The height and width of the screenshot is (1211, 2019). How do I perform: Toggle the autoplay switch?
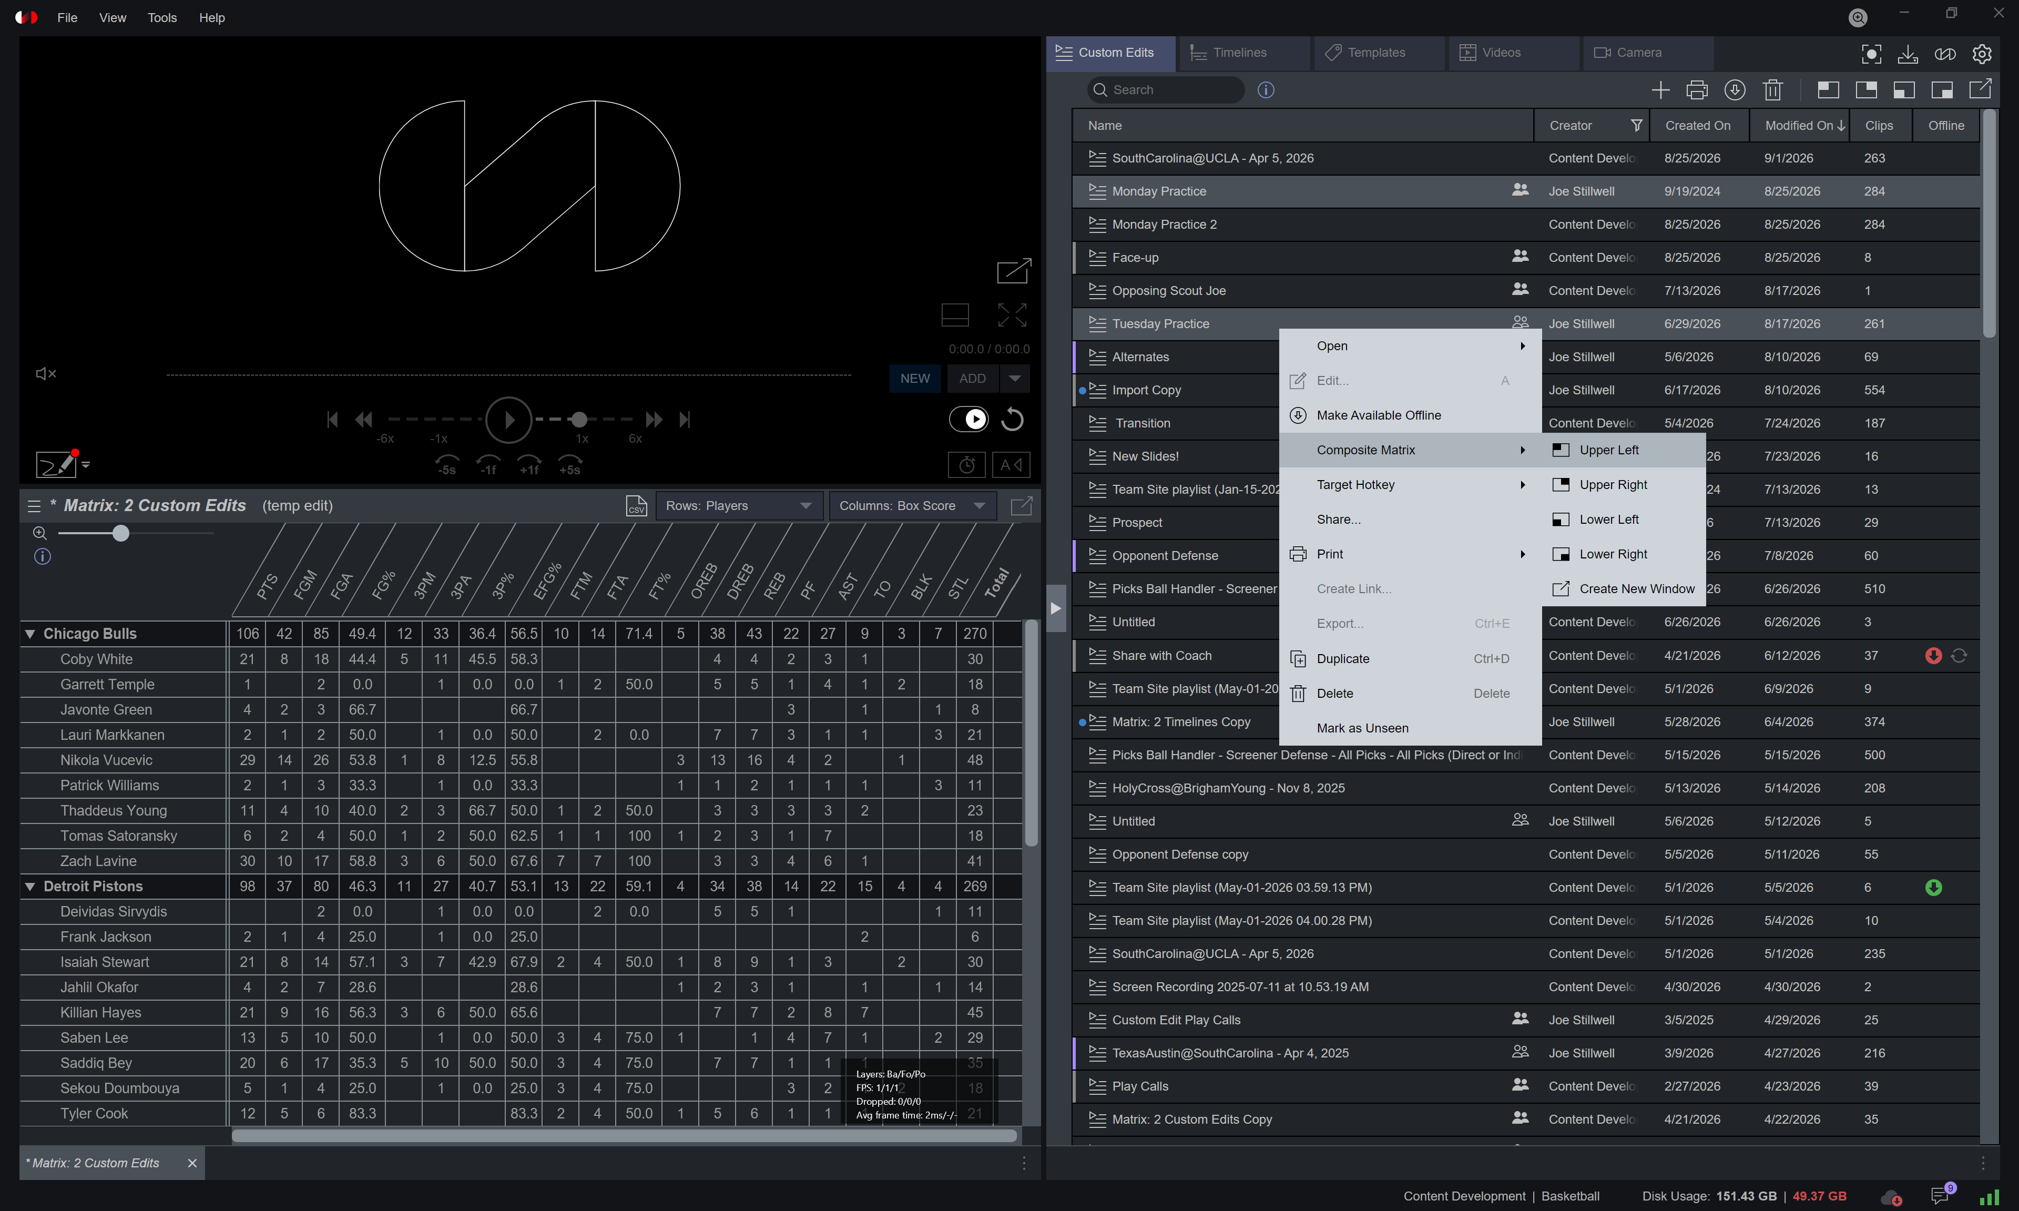[968, 420]
